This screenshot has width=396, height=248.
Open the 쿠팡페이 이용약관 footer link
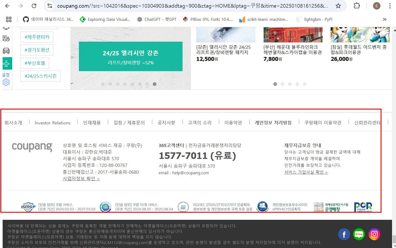click(x=323, y=123)
